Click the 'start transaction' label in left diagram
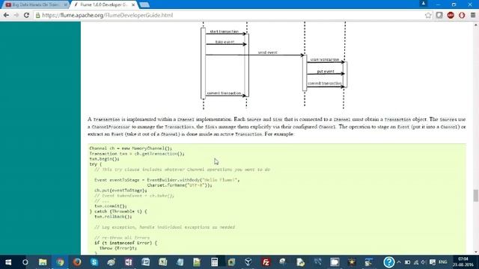 225,31
